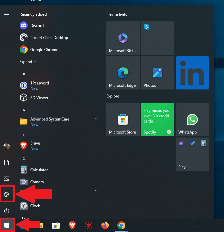This screenshot has width=224, height=232.
Task: Click the Power button
Action: click(7, 211)
